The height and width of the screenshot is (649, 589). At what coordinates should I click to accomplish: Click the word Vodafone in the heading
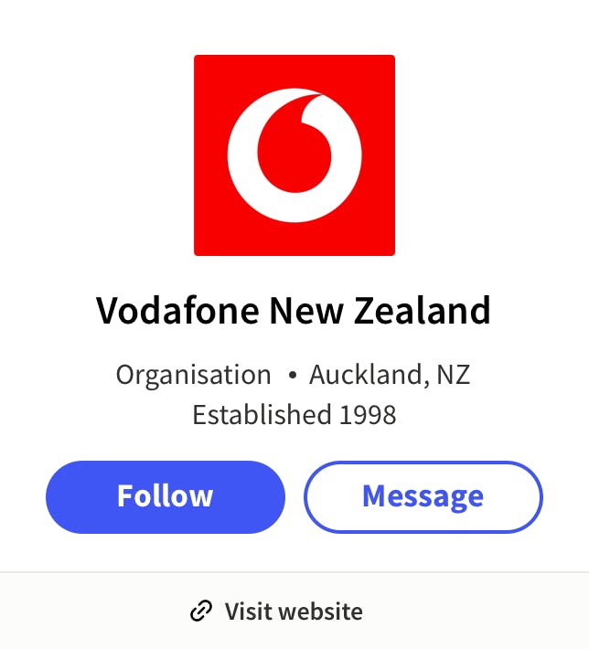click(x=177, y=310)
